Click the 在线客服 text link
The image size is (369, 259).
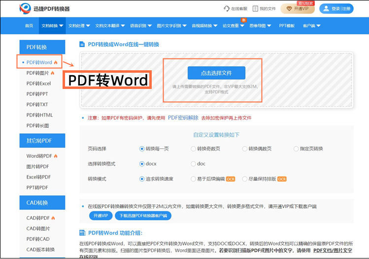click(x=239, y=9)
